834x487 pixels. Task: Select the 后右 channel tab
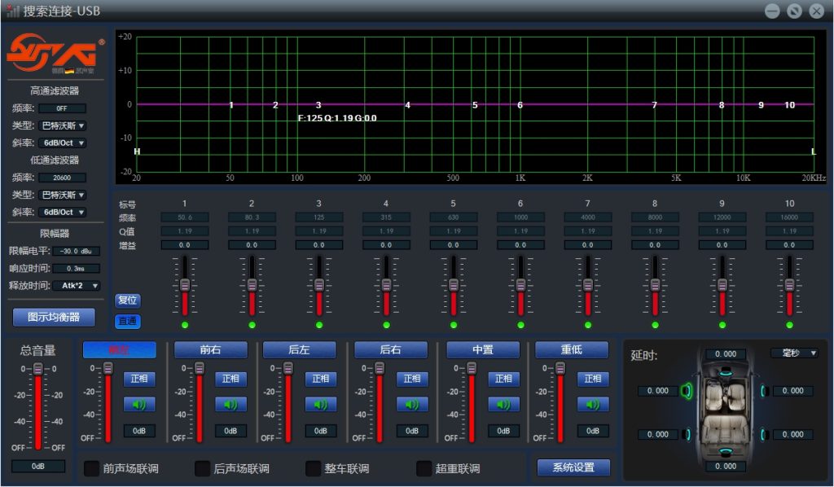(x=390, y=350)
